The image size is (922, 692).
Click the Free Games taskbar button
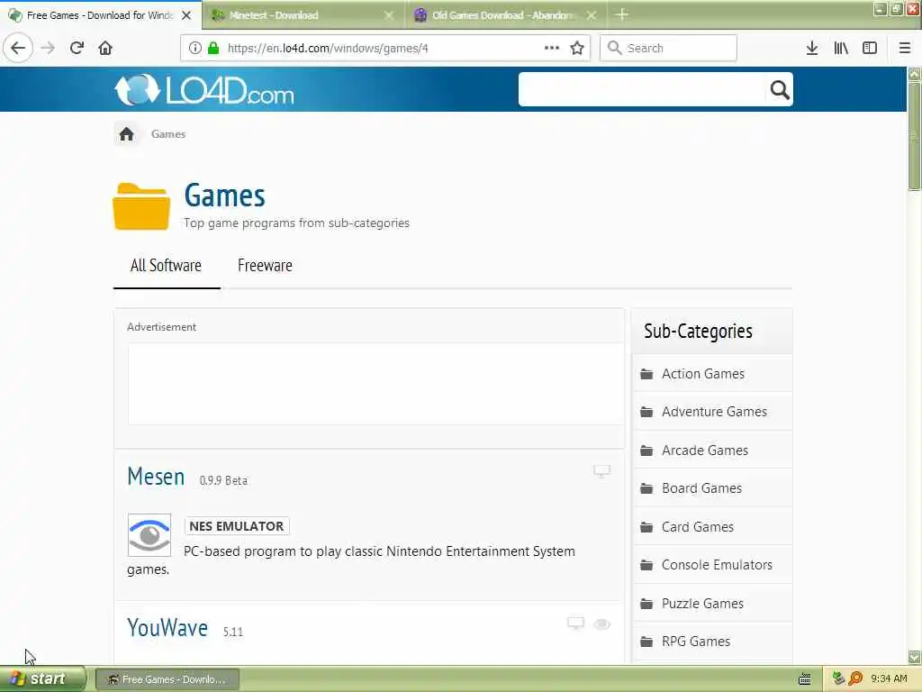point(167,679)
